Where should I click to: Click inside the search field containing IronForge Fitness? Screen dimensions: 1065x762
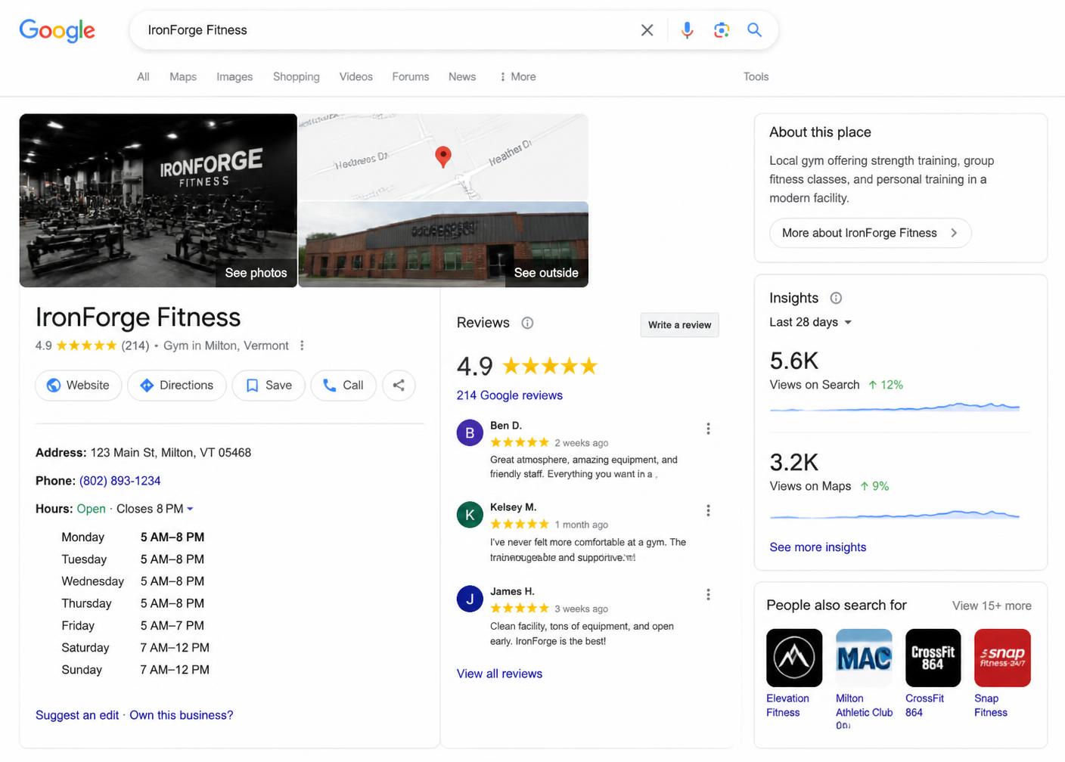click(x=386, y=30)
